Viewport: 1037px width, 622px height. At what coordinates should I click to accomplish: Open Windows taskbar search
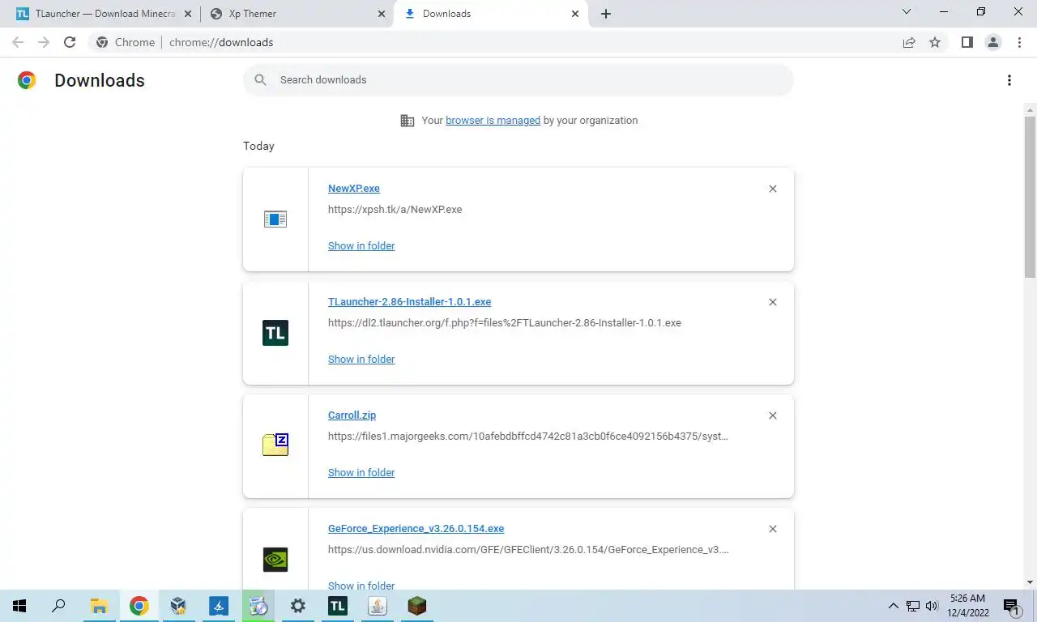coord(58,606)
